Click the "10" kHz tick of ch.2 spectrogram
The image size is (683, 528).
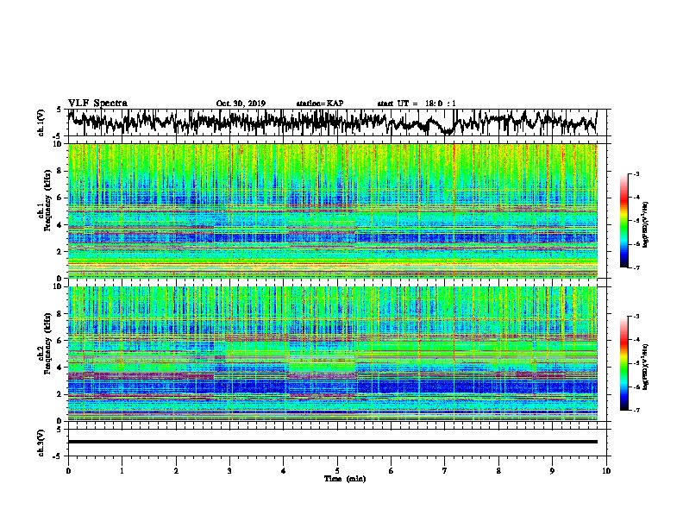click(58, 286)
